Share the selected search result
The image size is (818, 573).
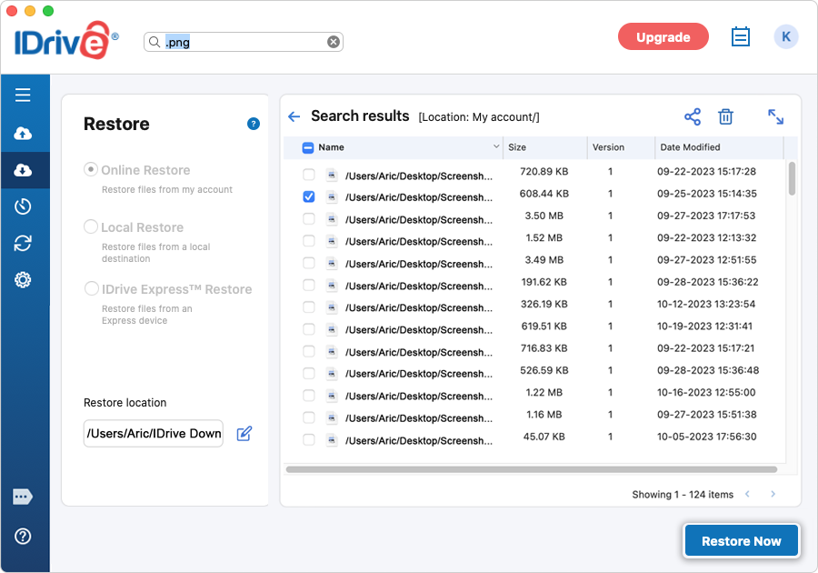[x=693, y=116]
